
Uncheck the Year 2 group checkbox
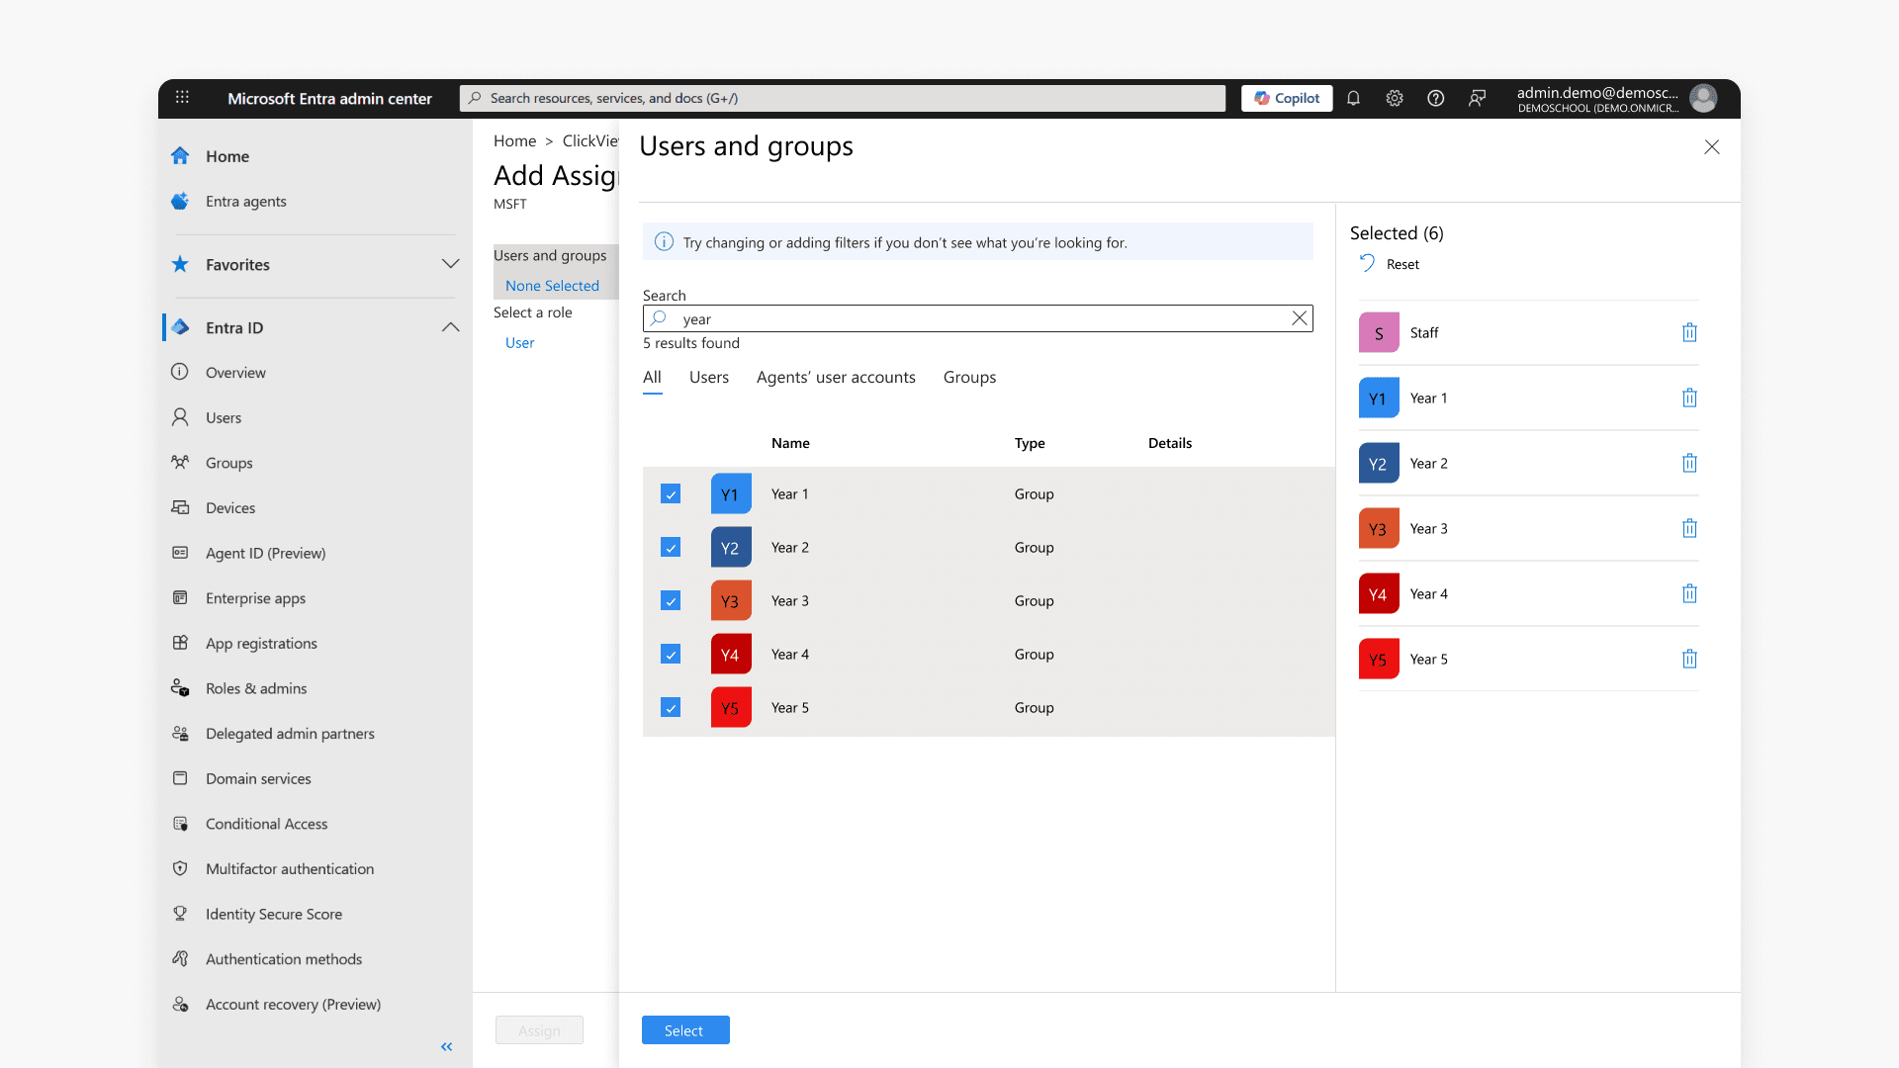click(x=671, y=547)
